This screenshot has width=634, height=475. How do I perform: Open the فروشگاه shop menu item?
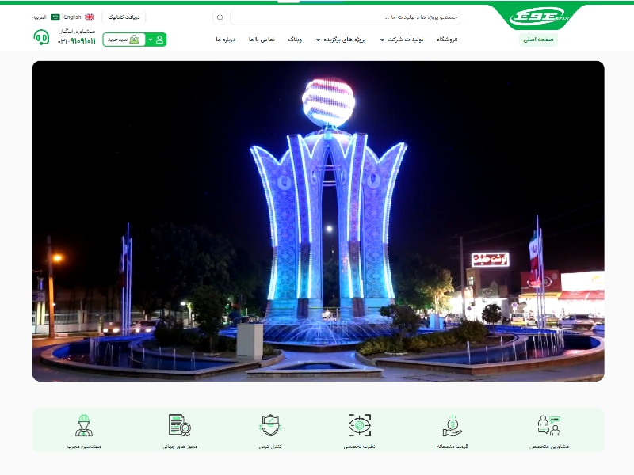pyautogui.click(x=447, y=40)
